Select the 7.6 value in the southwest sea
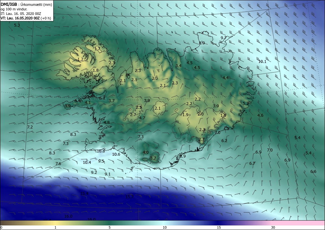Screen dimensions: 325x230 click(58, 164)
